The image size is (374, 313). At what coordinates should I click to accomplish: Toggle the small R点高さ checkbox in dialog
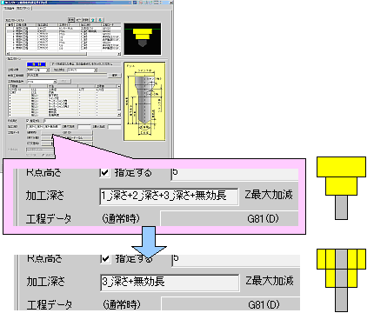point(28,120)
